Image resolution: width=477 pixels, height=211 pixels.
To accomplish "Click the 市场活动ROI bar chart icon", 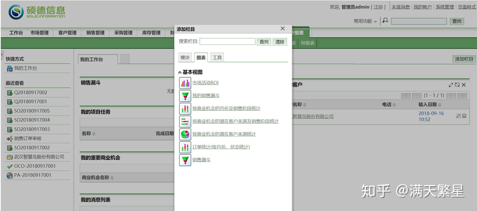I will tap(185, 83).
